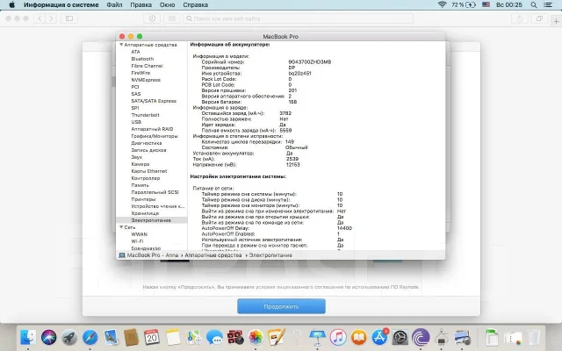The image size is (562, 351).
Task: Open Books orange icon in dock
Action: 359,337
